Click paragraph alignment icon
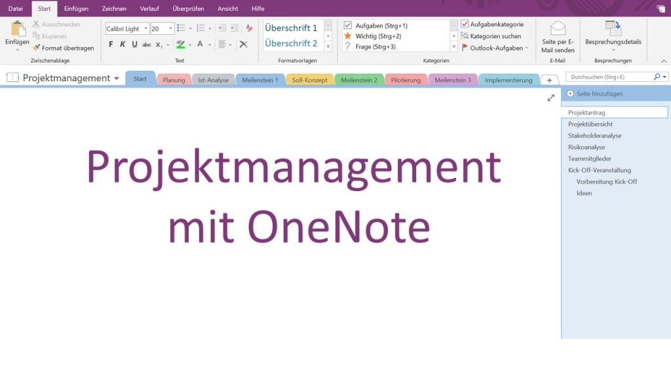The height and width of the screenshot is (377, 671). coord(222,44)
